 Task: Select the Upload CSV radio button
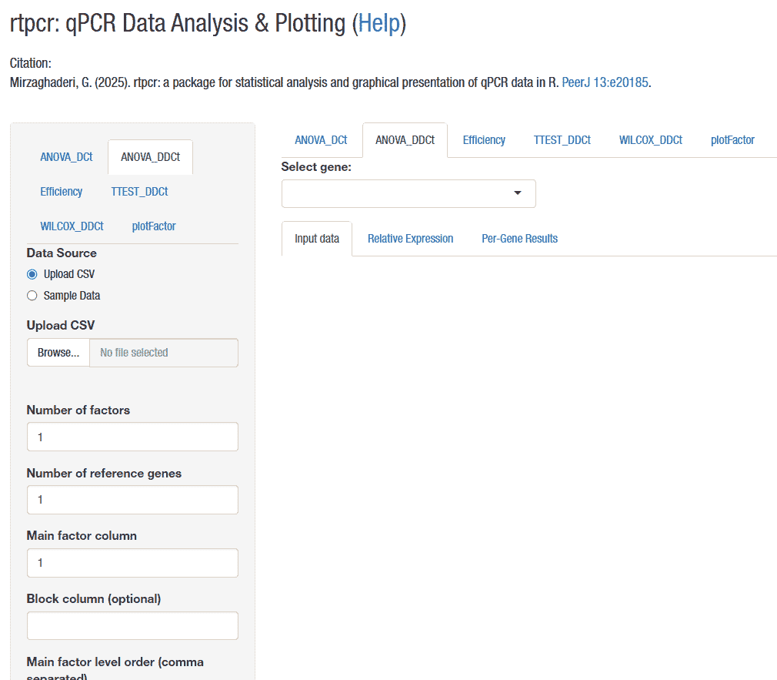coord(32,274)
